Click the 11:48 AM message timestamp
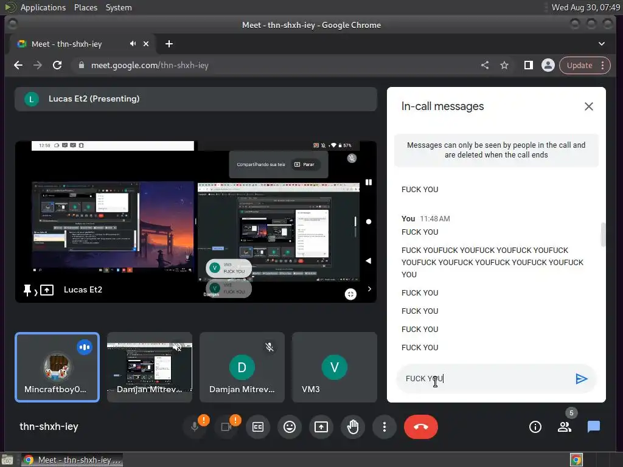The image size is (623, 467). coord(435,219)
